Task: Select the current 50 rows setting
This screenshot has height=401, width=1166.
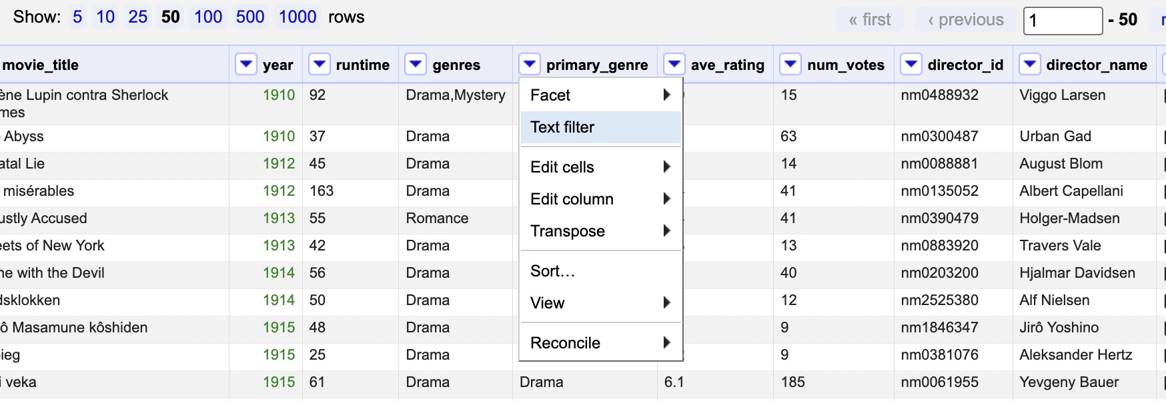Action: click(x=171, y=17)
